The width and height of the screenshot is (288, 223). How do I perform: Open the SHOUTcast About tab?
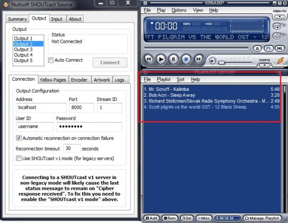[75, 19]
